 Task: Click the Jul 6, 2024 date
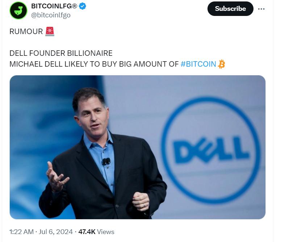pyautogui.click(x=56, y=232)
